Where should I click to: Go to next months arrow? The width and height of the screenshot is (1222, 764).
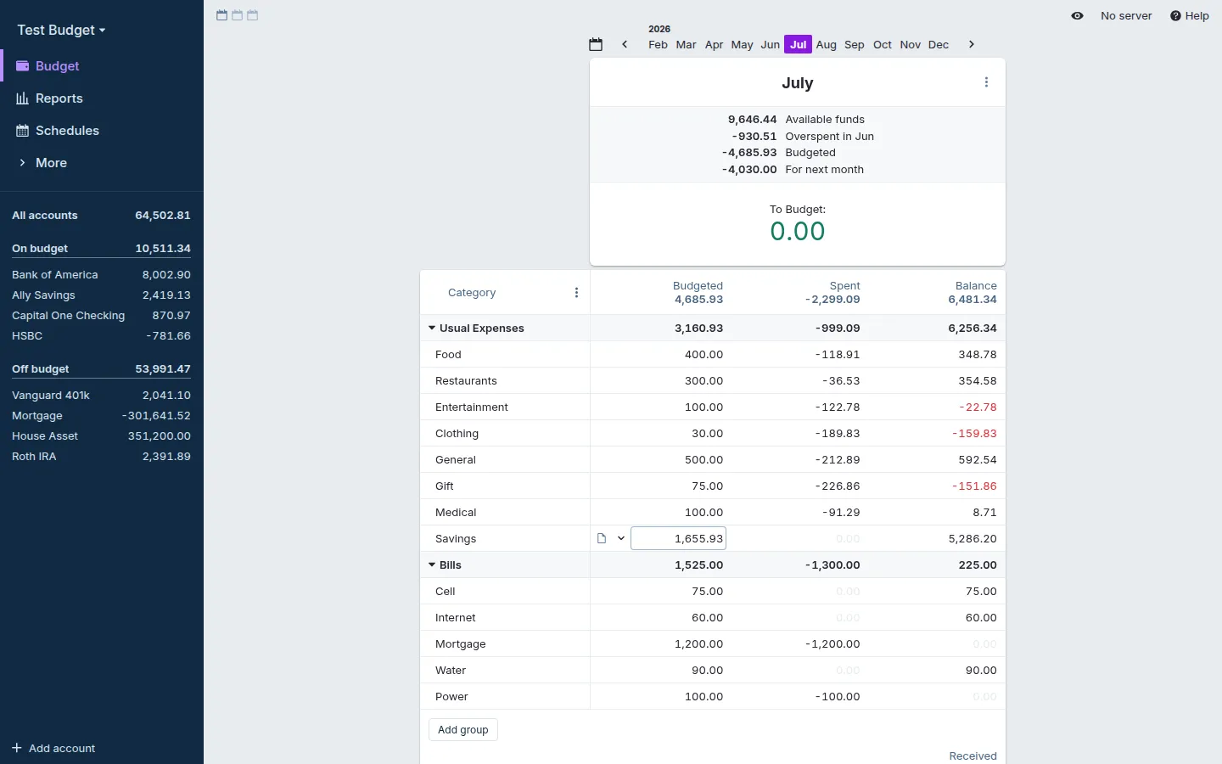[x=972, y=44]
